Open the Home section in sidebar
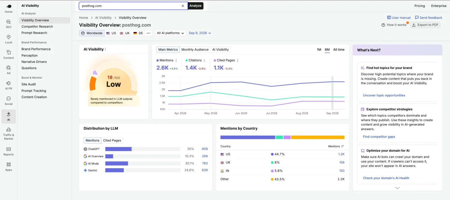 (x=8, y=8)
